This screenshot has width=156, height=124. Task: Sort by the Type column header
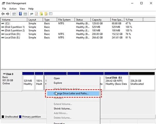pos(50,20)
